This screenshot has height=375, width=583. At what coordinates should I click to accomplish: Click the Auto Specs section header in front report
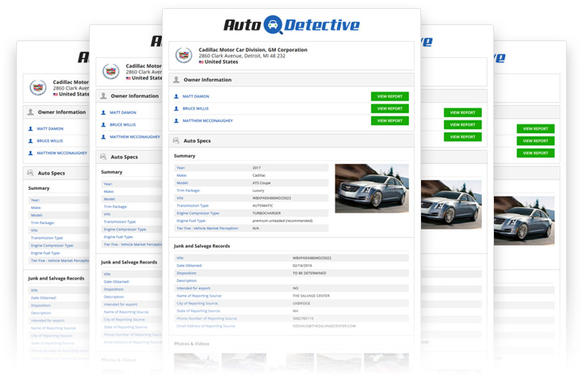[291, 141]
